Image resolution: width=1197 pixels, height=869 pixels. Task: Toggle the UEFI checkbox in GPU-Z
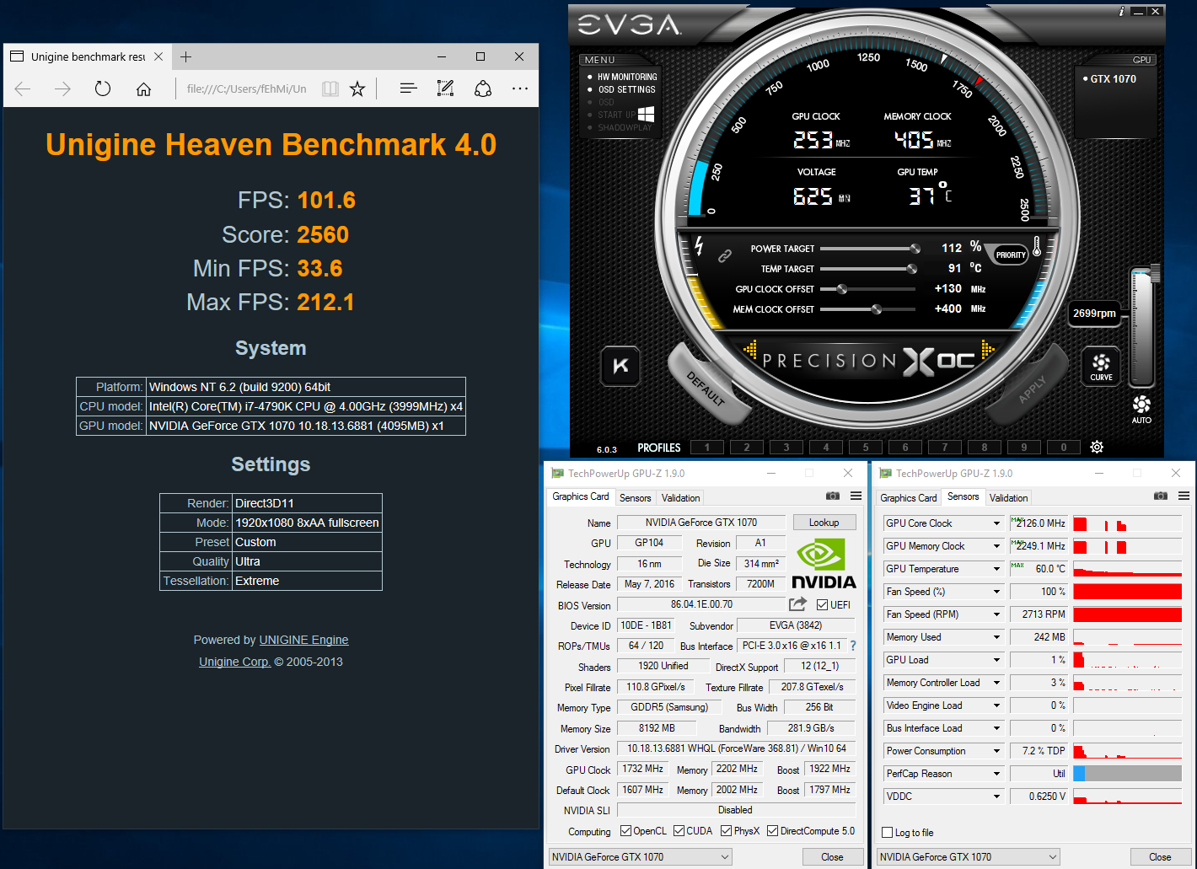822,604
